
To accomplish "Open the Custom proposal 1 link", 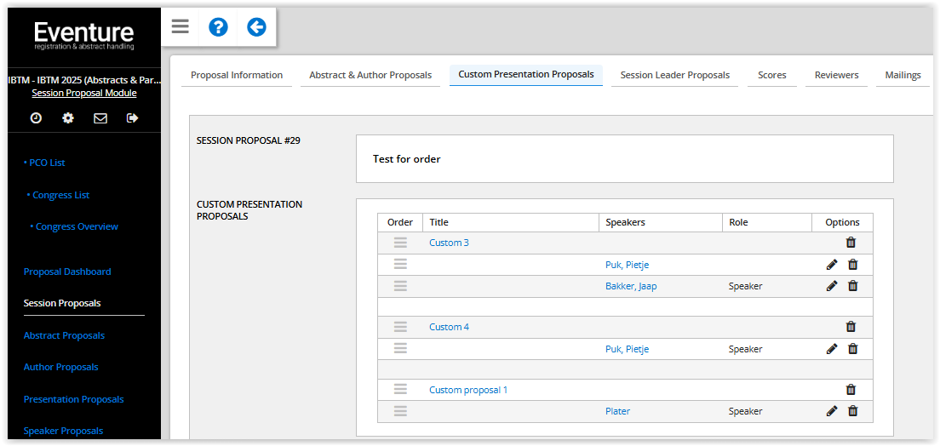I will coord(468,390).
